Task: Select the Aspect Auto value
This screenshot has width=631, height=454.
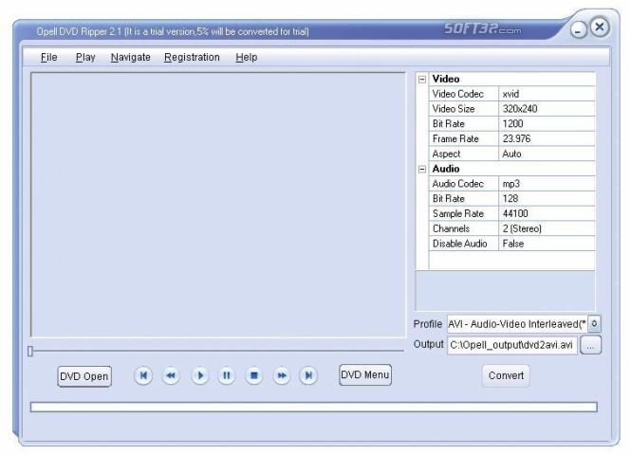Action: click(547, 154)
